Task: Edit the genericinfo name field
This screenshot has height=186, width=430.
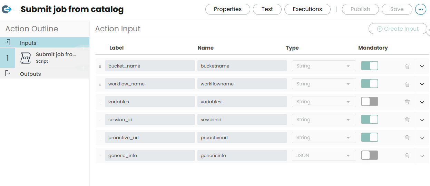Action: [242, 155]
